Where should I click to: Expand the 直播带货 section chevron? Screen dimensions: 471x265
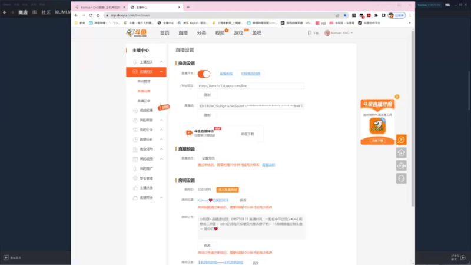[161, 198]
